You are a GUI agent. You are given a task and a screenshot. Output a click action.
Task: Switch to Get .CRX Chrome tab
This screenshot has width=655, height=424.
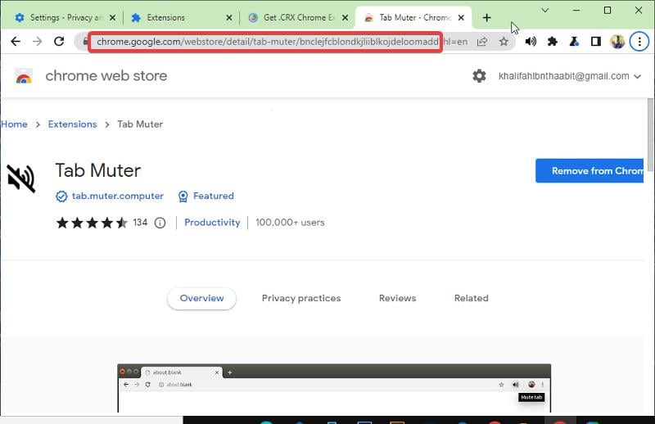coord(297,17)
